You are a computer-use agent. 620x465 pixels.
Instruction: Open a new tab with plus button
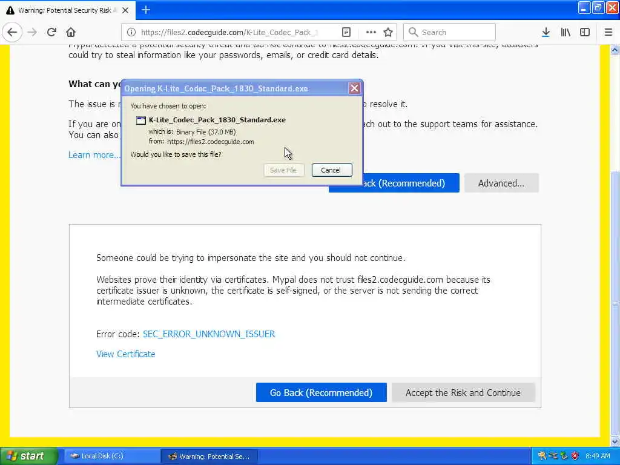pyautogui.click(x=146, y=10)
